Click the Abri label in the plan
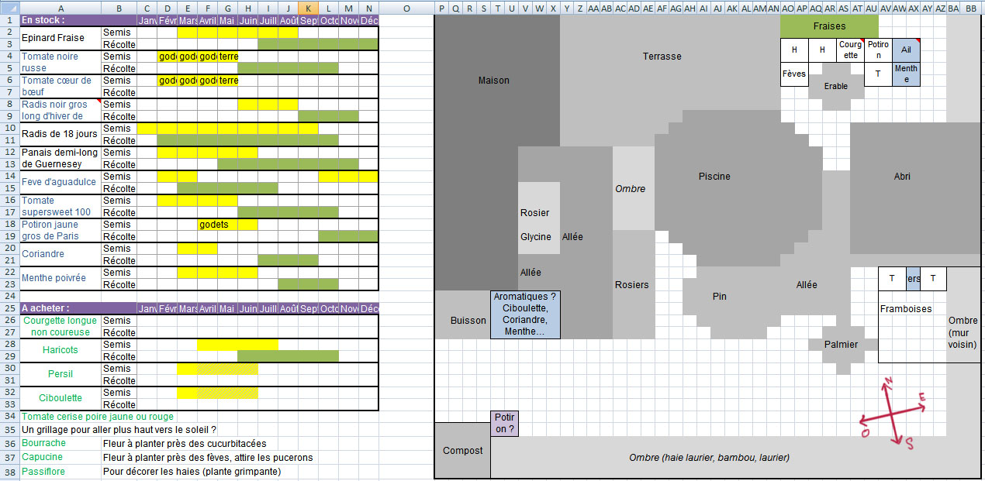The width and height of the screenshot is (985, 481). click(902, 176)
